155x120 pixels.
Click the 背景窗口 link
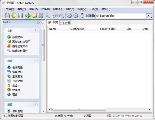pyautogui.click(x=17, y=72)
